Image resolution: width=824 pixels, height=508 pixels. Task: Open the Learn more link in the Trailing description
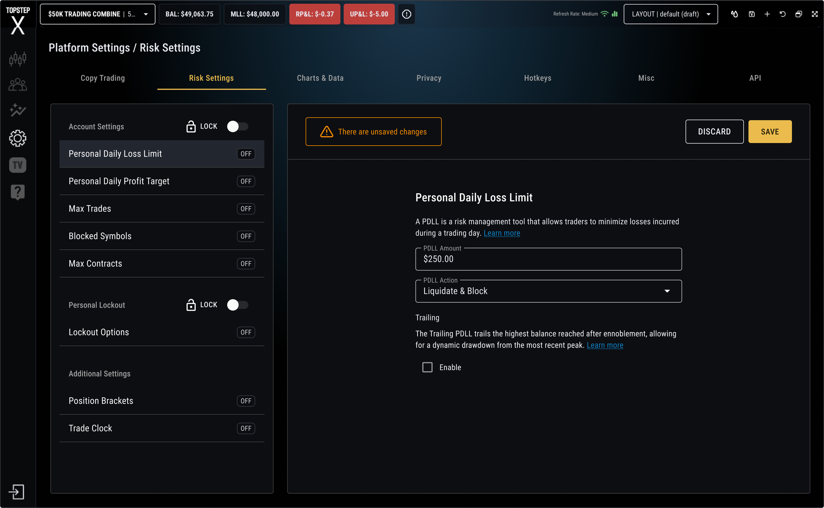pos(605,345)
